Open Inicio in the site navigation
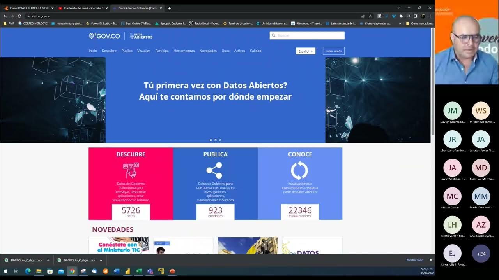 pyautogui.click(x=93, y=51)
